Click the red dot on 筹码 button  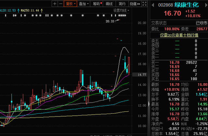pyautogui.click(x=101, y=3)
